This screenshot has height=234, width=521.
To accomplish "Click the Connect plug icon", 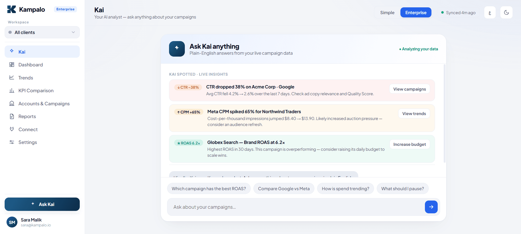I will pos(12,129).
